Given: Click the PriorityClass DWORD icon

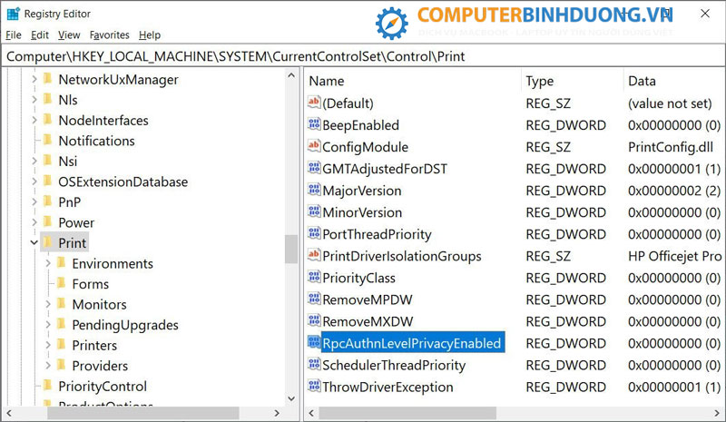Looking at the screenshot, I should click(314, 277).
